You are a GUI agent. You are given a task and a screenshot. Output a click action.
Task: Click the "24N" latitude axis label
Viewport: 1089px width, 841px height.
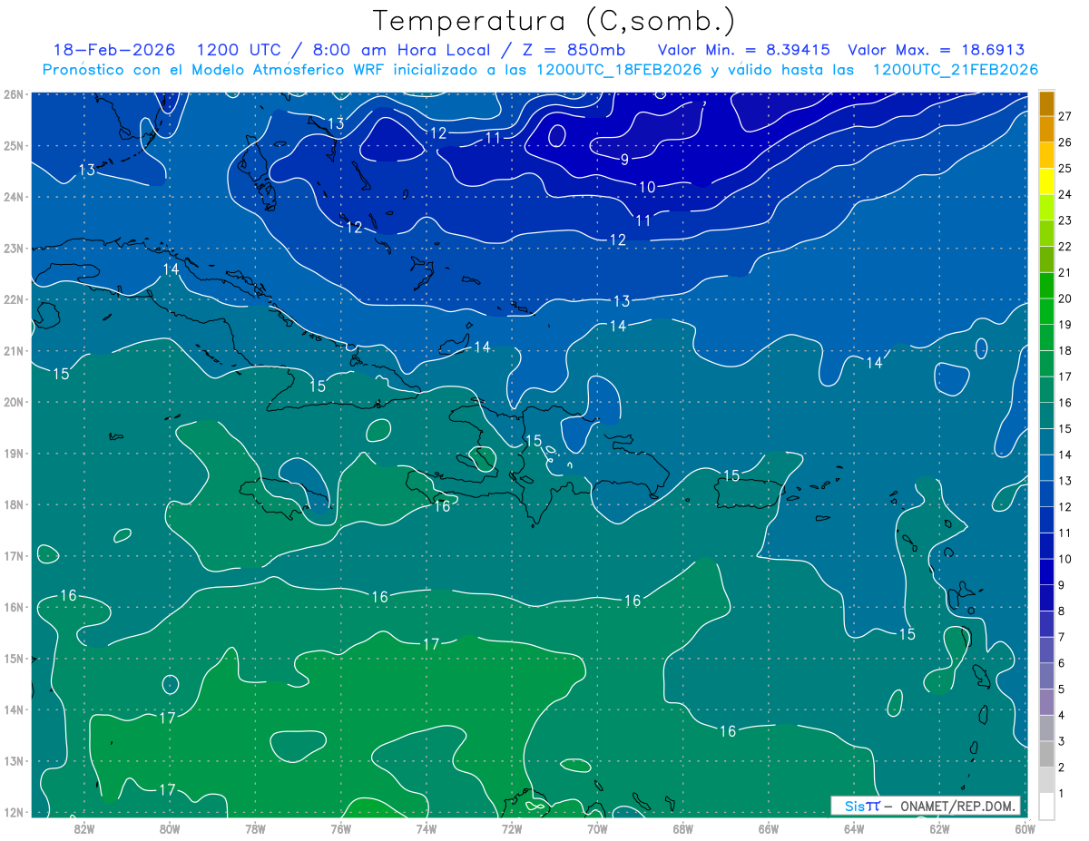[x=14, y=197]
